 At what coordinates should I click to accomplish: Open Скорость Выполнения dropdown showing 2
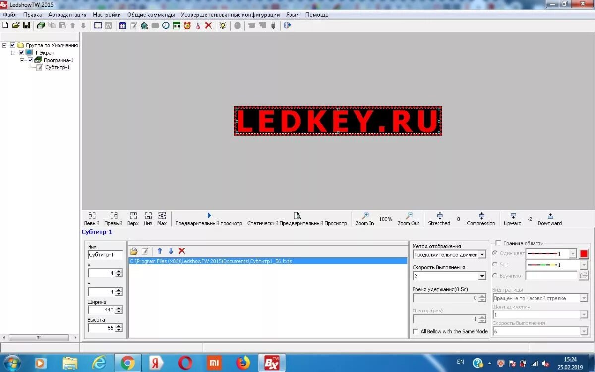[482, 276]
